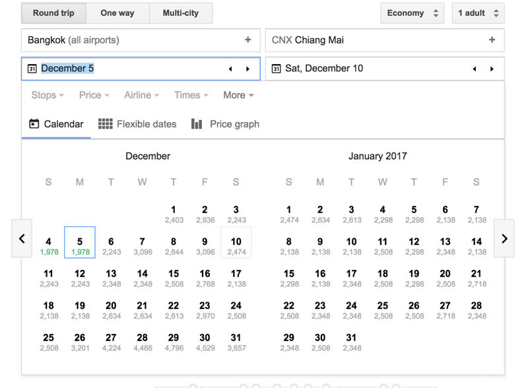Click previous day arrow for departure date
Viewport: 528px width, 388px height.
pyautogui.click(x=230, y=69)
